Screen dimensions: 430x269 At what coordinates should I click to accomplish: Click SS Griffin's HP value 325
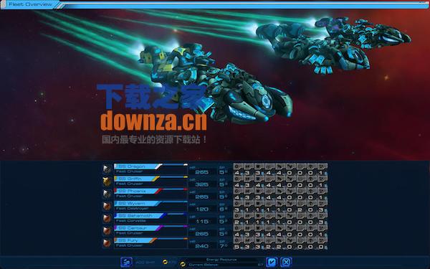pos(202,184)
